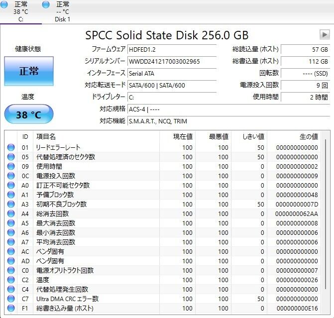This screenshot has width=334, height=318.
Task: Click the drive letter C: field
Action: coord(172,98)
